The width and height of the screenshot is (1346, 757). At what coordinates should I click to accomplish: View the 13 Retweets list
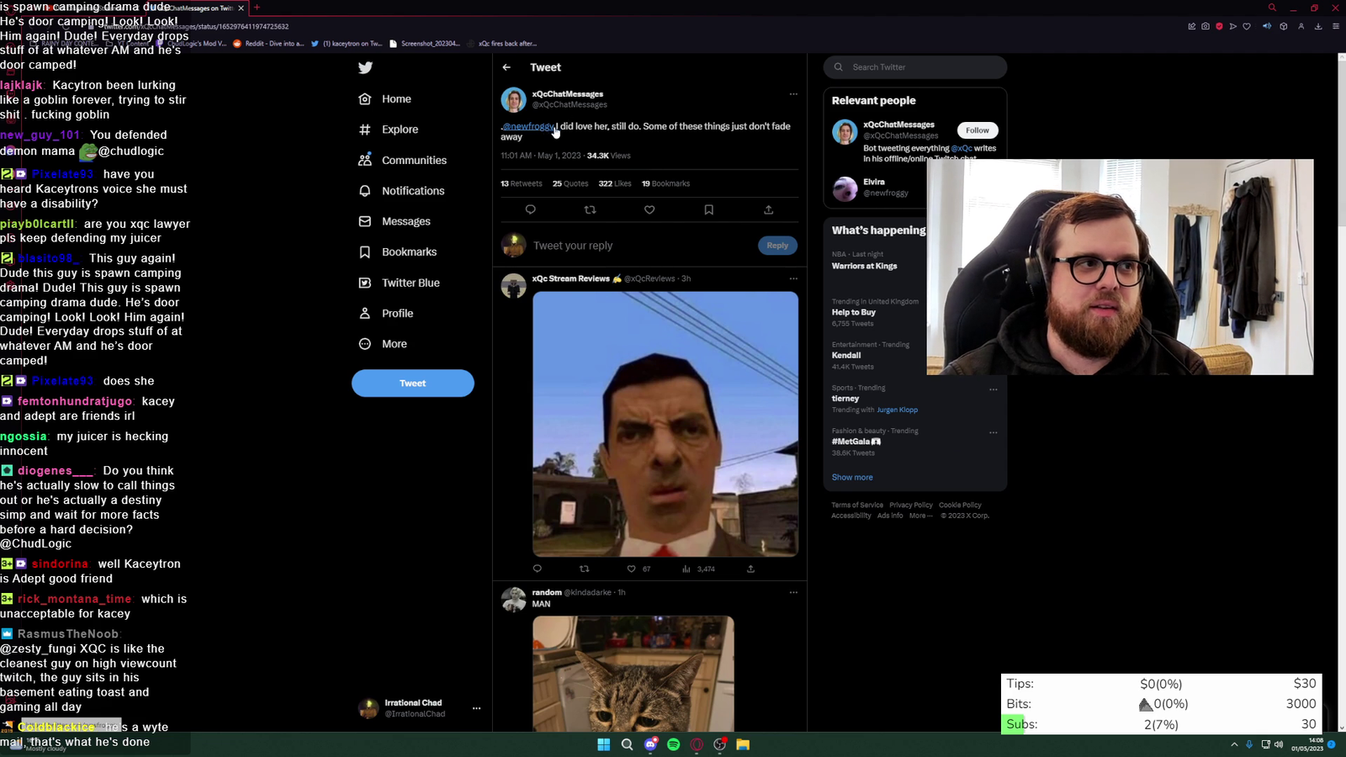[522, 183]
